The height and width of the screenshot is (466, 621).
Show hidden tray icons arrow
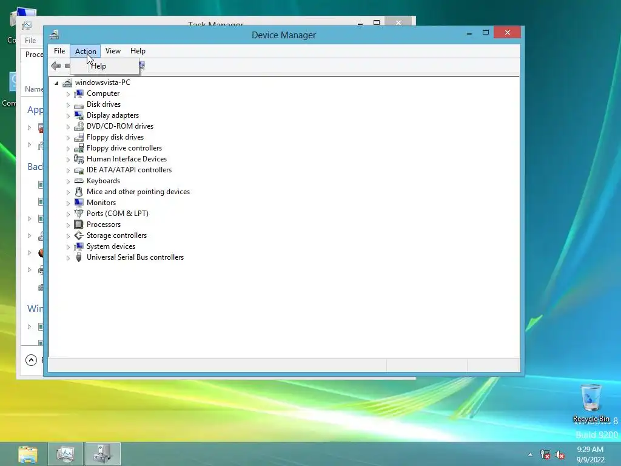(x=530, y=454)
